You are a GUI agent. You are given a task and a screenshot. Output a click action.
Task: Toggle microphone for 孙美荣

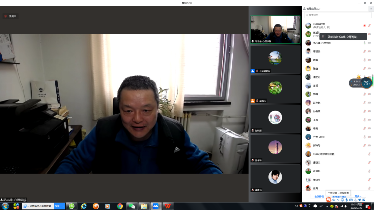[365, 111]
